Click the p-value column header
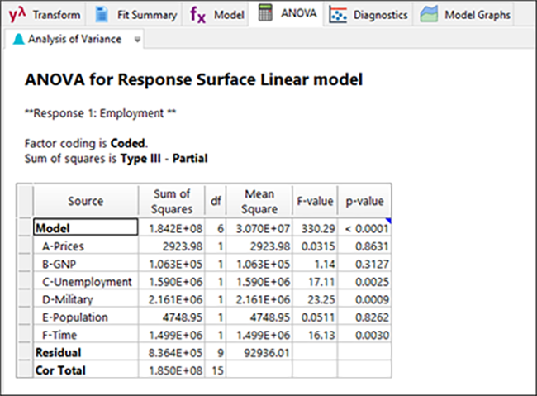Screen dimensions: 537x396 coord(364,201)
